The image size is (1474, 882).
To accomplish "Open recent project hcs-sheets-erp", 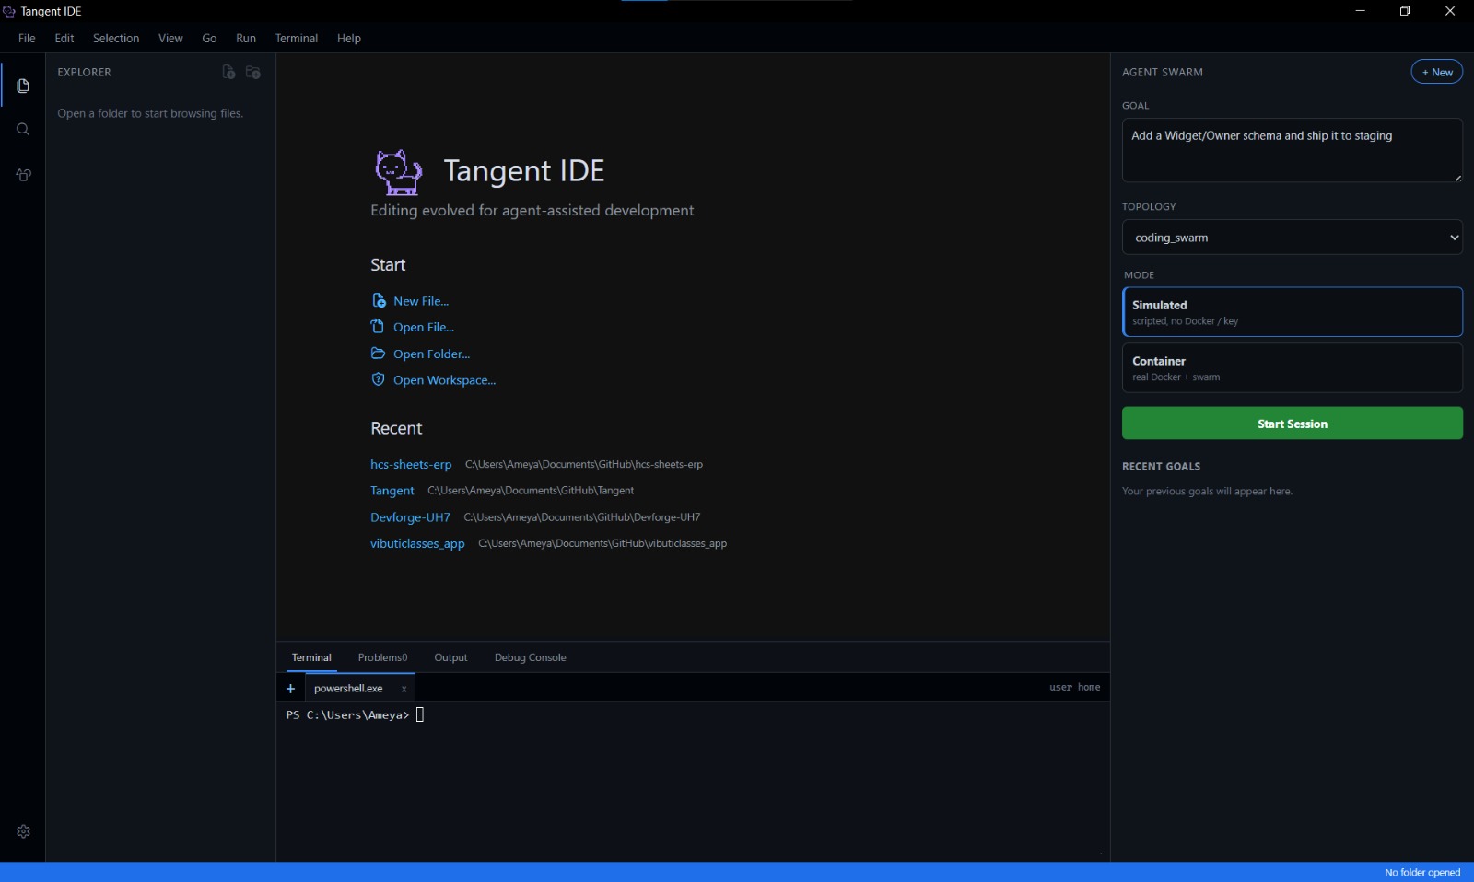I will tap(411, 464).
